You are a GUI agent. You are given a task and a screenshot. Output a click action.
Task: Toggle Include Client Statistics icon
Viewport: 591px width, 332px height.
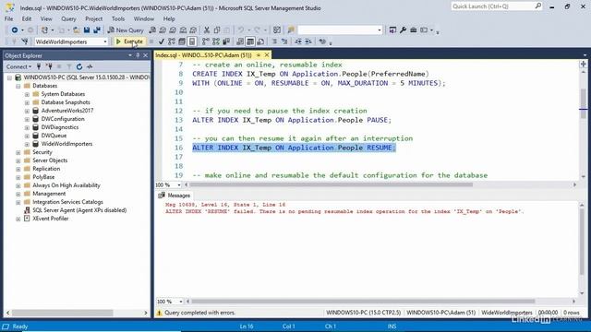tap(226, 41)
